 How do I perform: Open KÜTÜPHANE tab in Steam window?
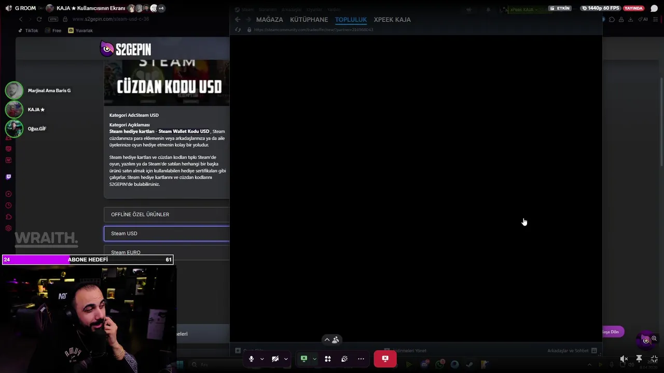click(309, 20)
